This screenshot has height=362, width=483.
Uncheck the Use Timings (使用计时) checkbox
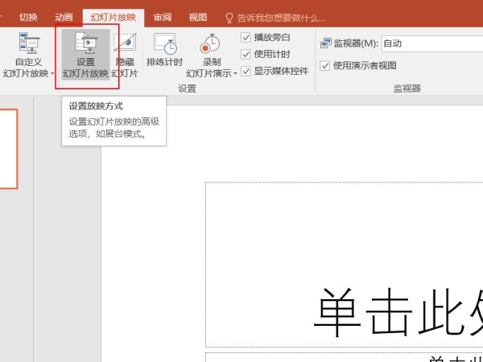[x=246, y=54]
